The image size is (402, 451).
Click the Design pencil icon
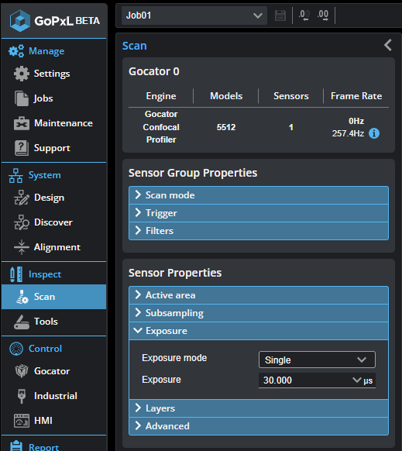22,198
